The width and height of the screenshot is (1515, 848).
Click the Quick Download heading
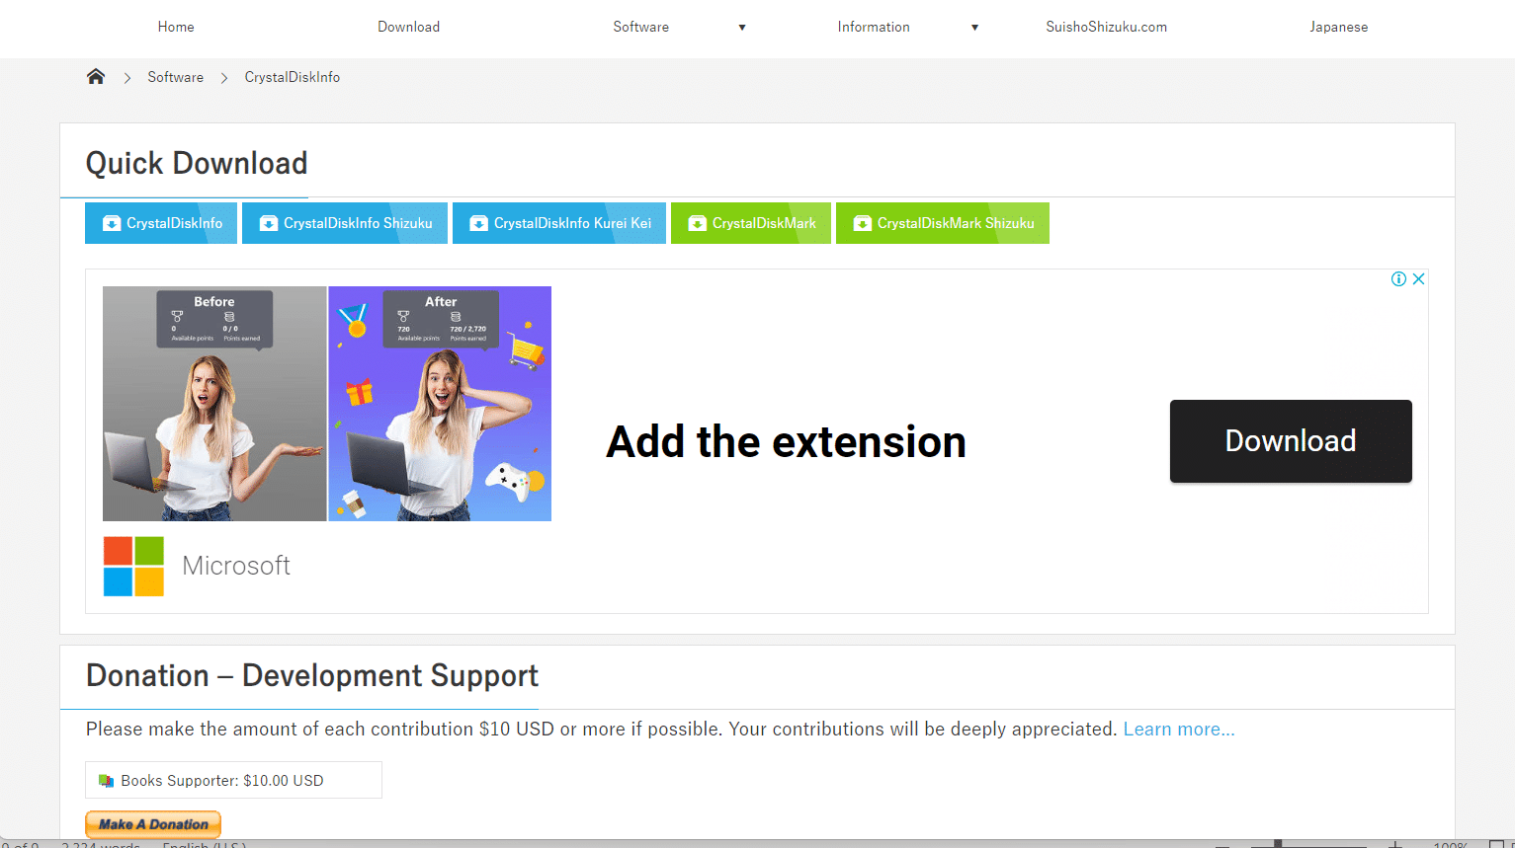click(197, 163)
